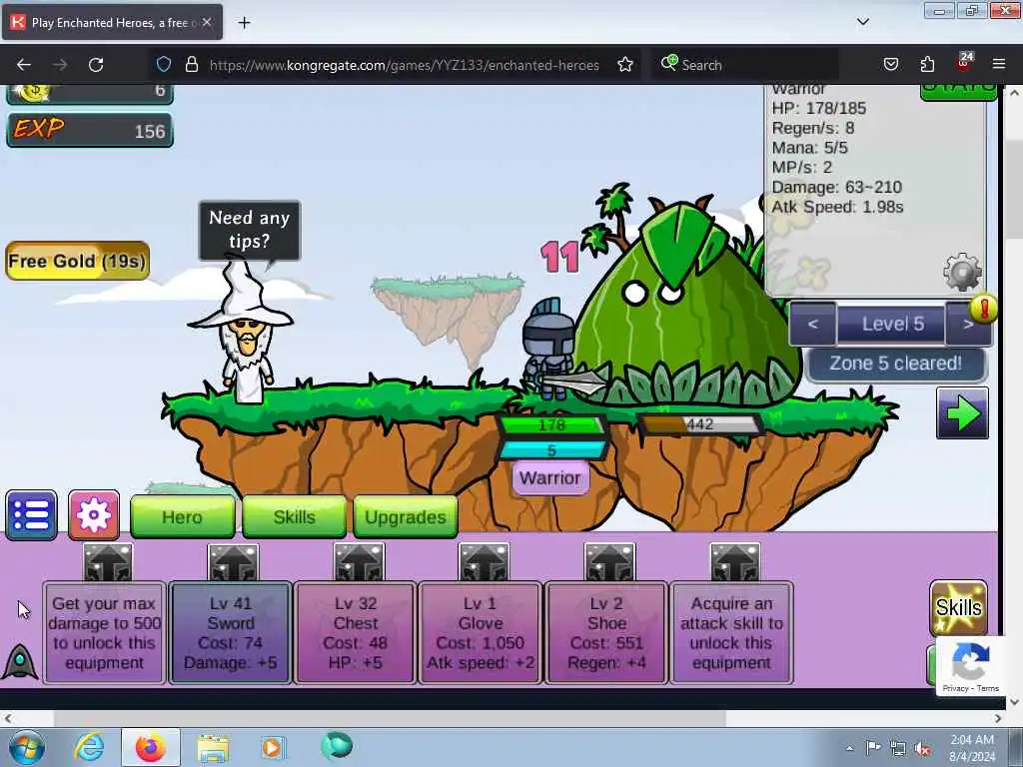Viewport: 1023px width, 767px height.
Task: Go back to previous page
Action: pos(24,65)
